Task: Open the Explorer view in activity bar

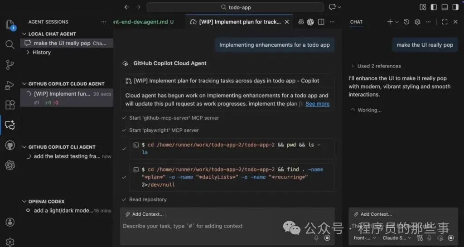Action: pyautogui.click(x=10, y=24)
